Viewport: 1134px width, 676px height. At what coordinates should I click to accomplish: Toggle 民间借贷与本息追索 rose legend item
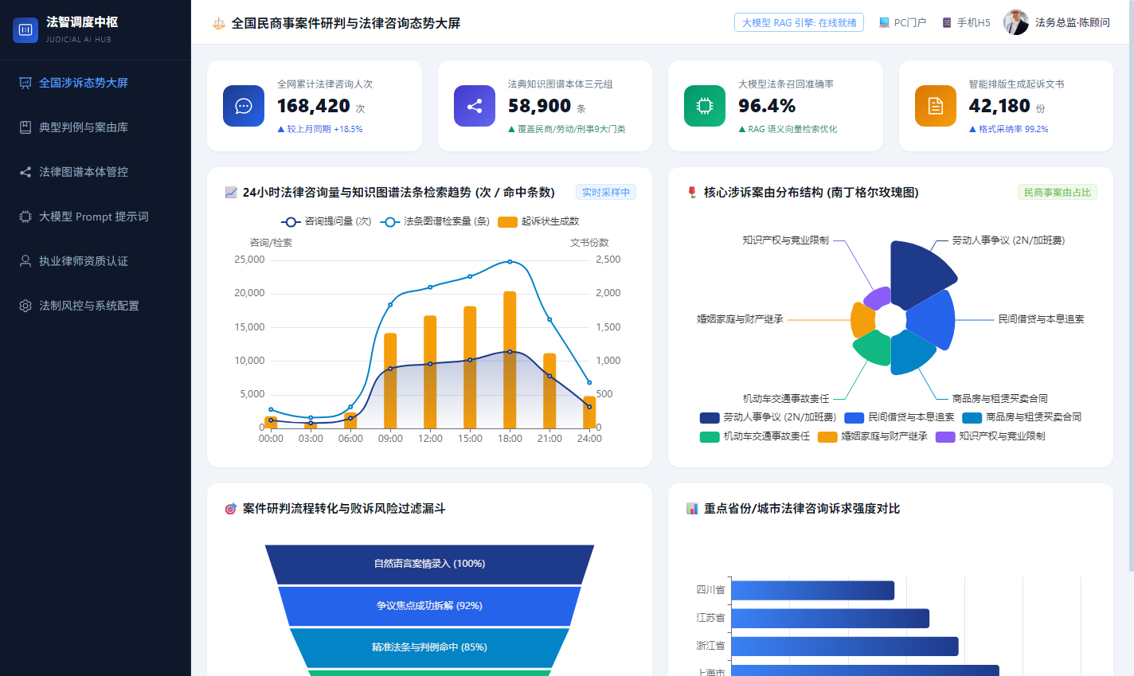(899, 418)
